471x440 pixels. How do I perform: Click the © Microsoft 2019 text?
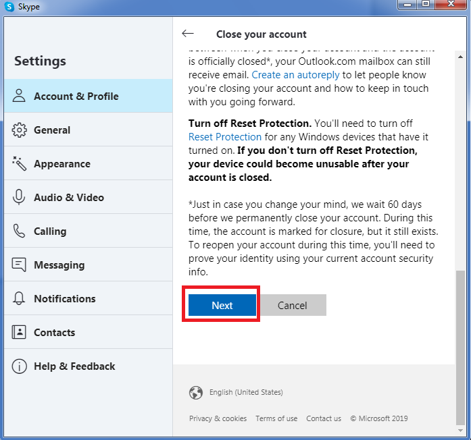coord(379,418)
